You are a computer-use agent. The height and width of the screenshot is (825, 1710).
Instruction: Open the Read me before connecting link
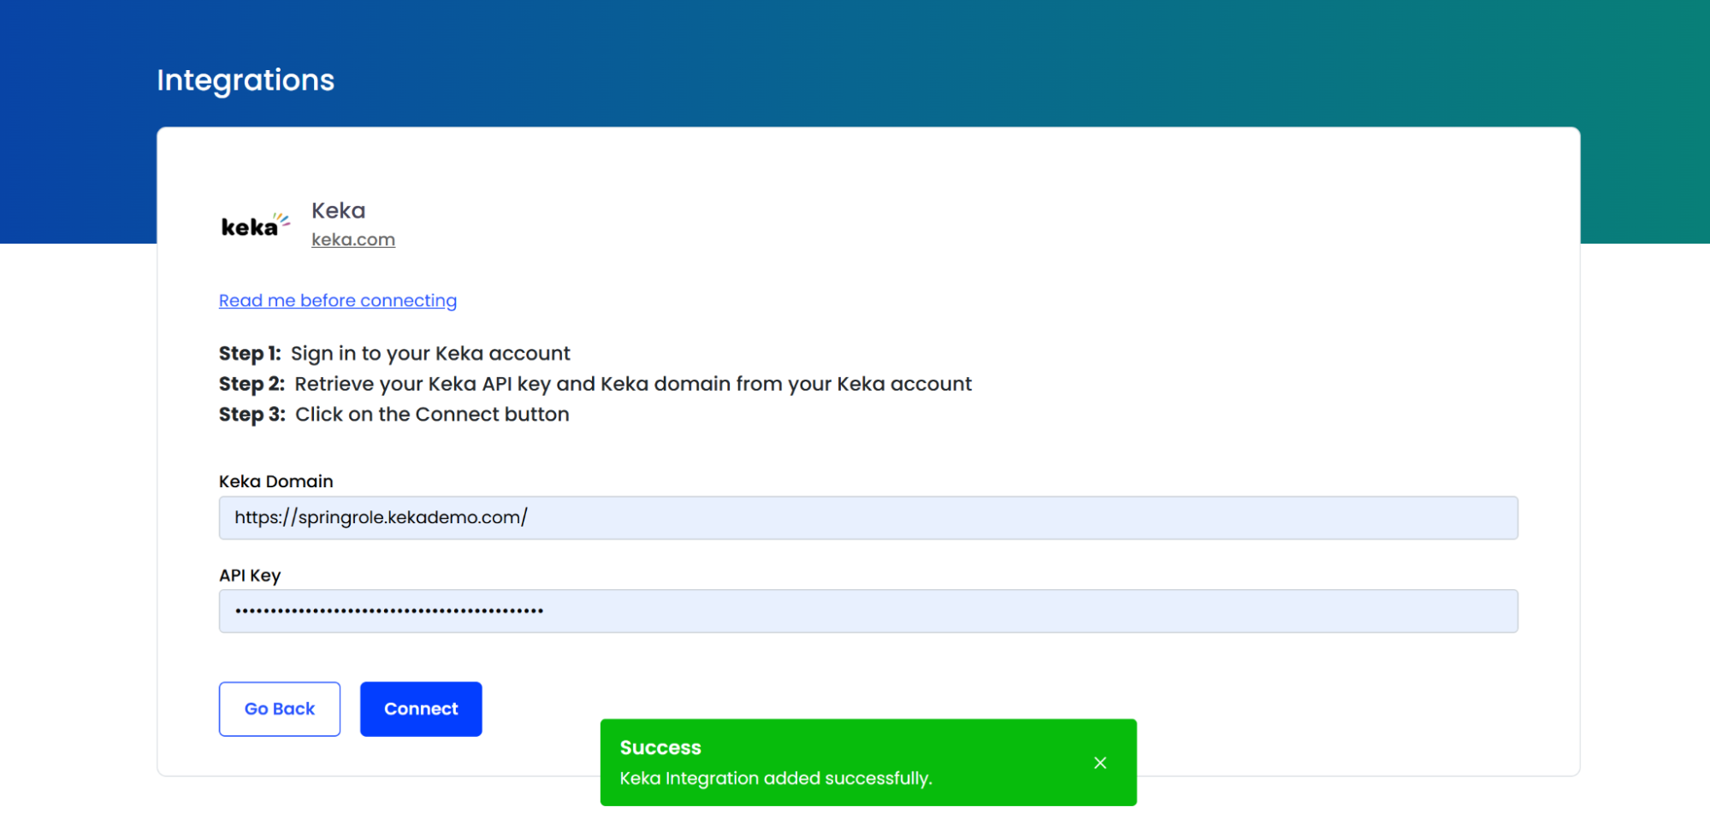click(x=337, y=301)
